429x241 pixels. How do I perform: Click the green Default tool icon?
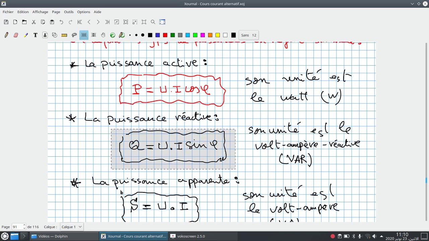(x=113, y=35)
